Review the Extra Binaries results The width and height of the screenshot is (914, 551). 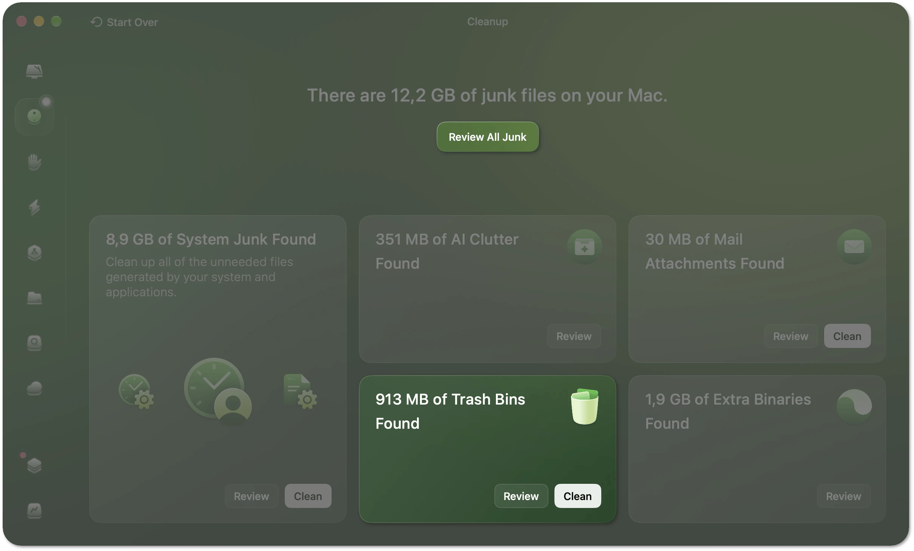click(843, 496)
